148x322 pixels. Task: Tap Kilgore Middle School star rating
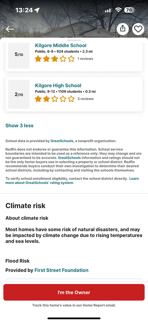click(55, 59)
